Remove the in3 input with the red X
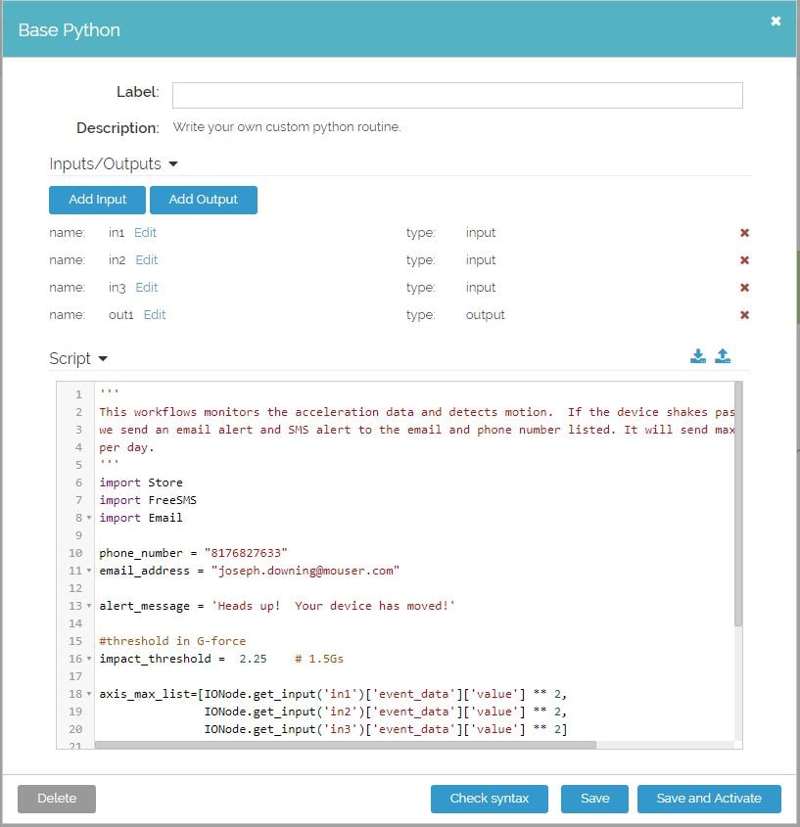 click(x=744, y=288)
